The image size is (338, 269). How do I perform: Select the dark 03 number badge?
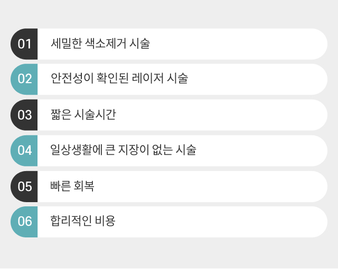(24, 115)
